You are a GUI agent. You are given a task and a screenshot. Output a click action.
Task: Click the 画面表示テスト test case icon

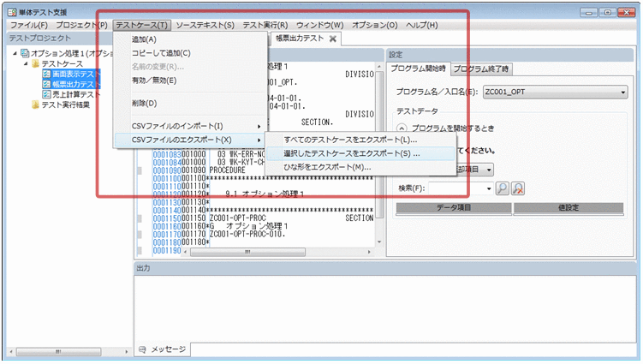[x=46, y=74]
